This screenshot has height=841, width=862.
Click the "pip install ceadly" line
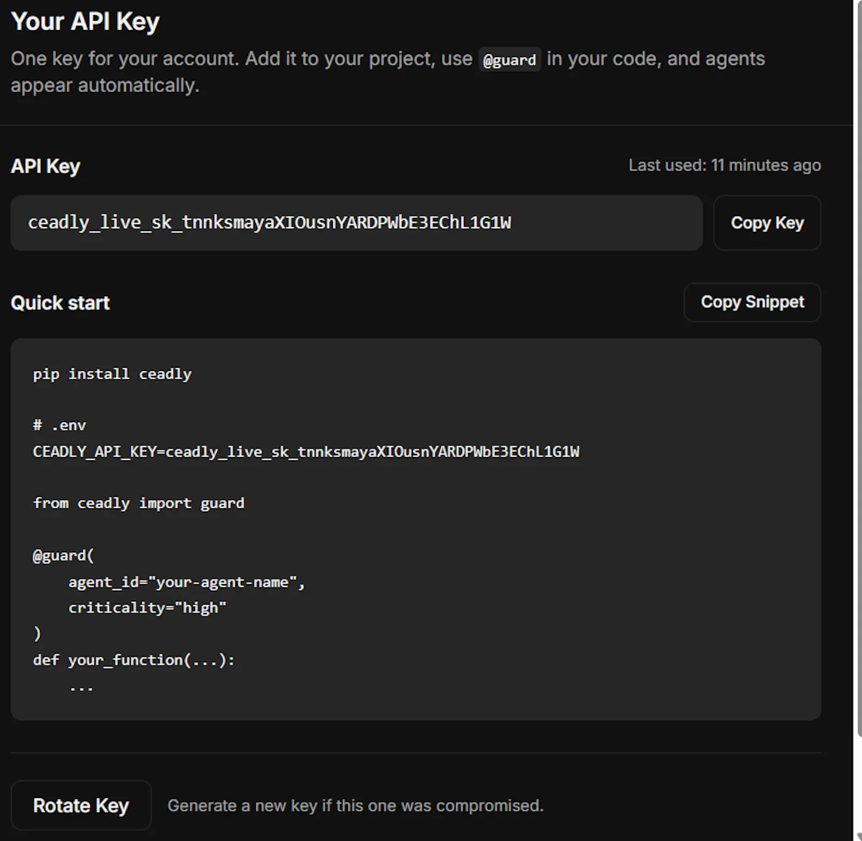112,374
